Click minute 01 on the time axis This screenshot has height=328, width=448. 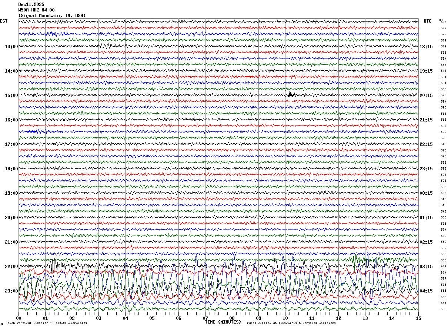[x=45, y=318]
